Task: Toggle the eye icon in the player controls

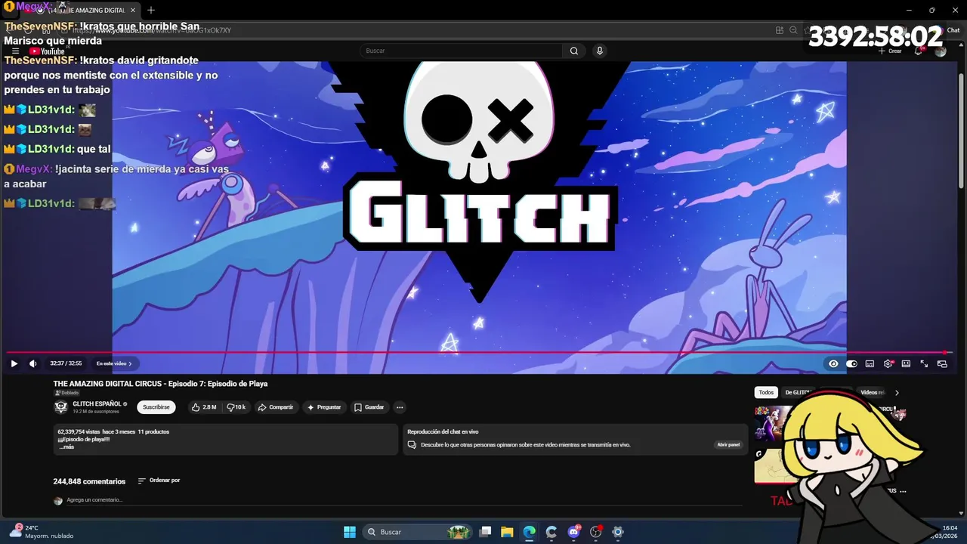Action: coord(833,363)
